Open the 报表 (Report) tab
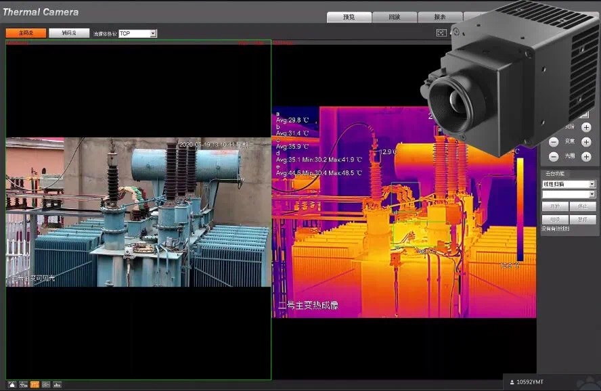 [x=440, y=17]
